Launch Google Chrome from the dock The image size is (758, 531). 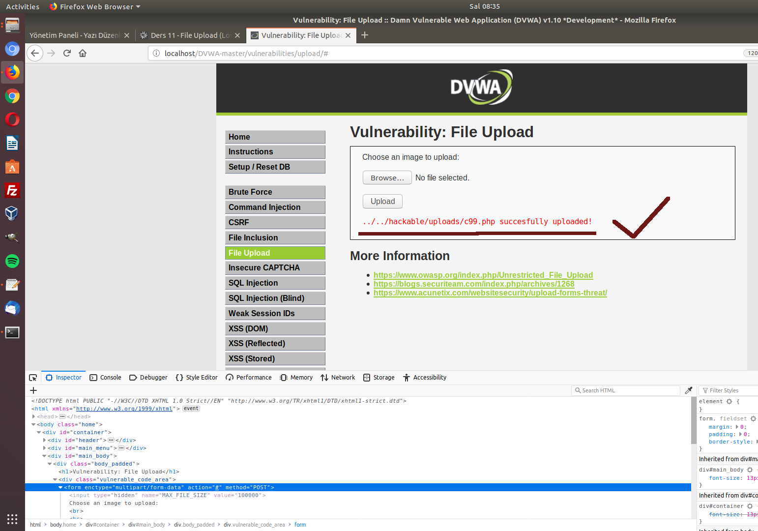click(12, 96)
